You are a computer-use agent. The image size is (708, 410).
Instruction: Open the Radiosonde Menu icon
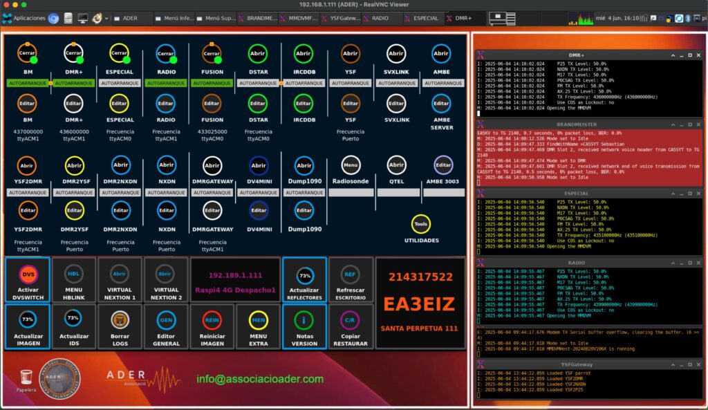[x=351, y=165]
